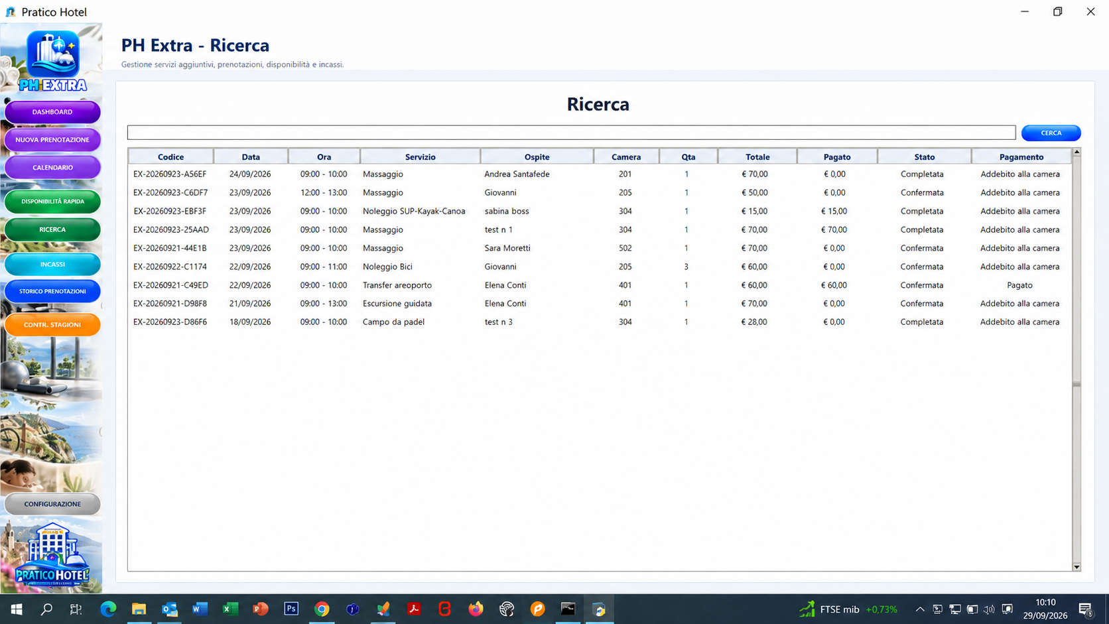Sort table by Codice column header
The image size is (1109, 624).
point(170,156)
